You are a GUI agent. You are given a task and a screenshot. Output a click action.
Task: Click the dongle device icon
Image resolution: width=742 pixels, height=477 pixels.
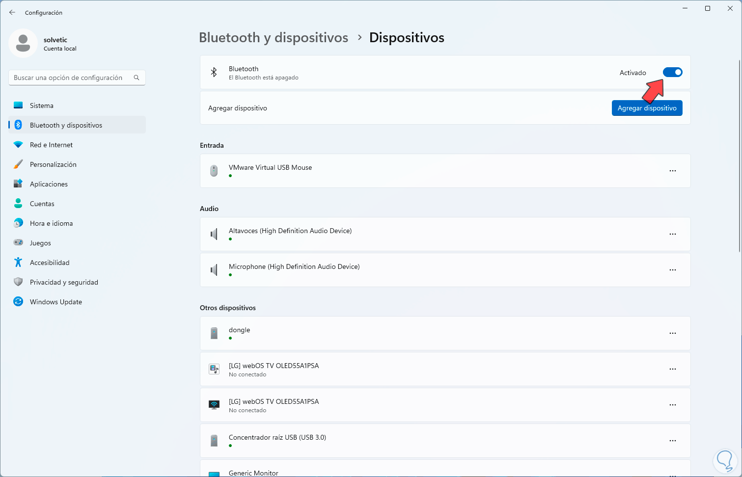(x=214, y=333)
